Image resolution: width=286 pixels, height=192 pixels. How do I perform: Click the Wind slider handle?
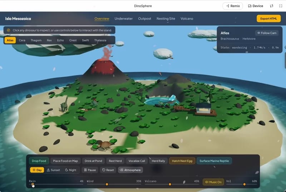[107, 184]
